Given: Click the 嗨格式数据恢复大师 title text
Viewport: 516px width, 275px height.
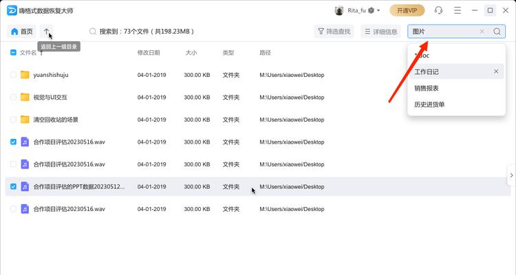Looking at the screenshot, I should click(46, 11).
